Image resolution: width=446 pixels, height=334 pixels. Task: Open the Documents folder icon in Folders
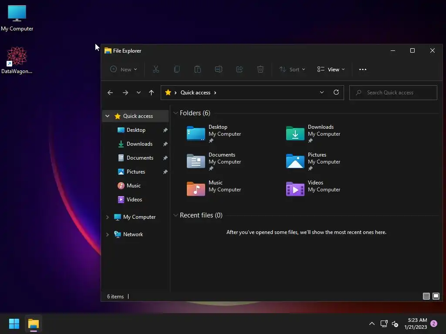click(x=196, y=161)
